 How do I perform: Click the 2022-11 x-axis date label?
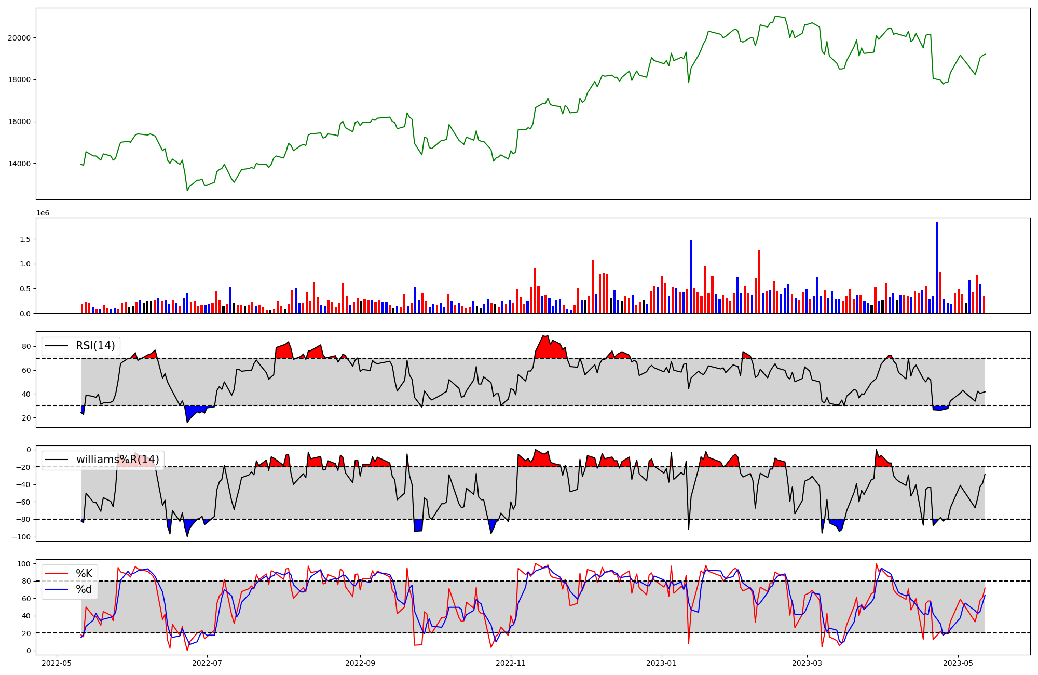[x=511, y=663]
